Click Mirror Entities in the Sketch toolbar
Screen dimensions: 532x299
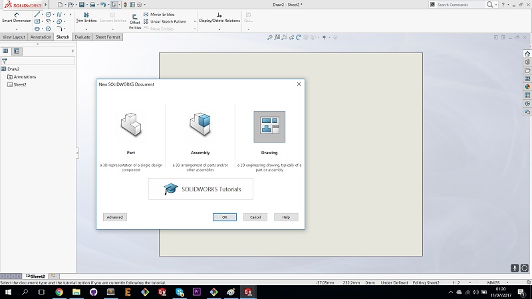159,14
